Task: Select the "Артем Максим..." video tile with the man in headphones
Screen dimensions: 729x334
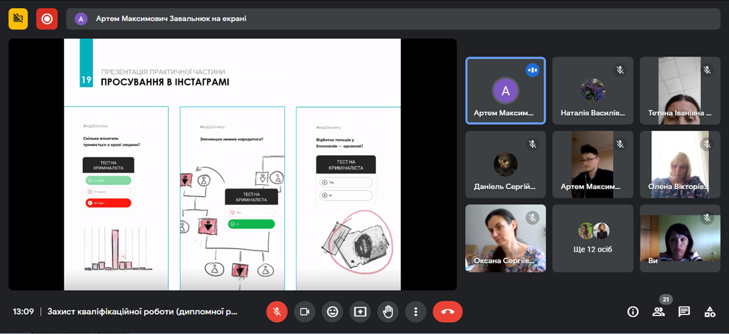Action: coord(593,164)
